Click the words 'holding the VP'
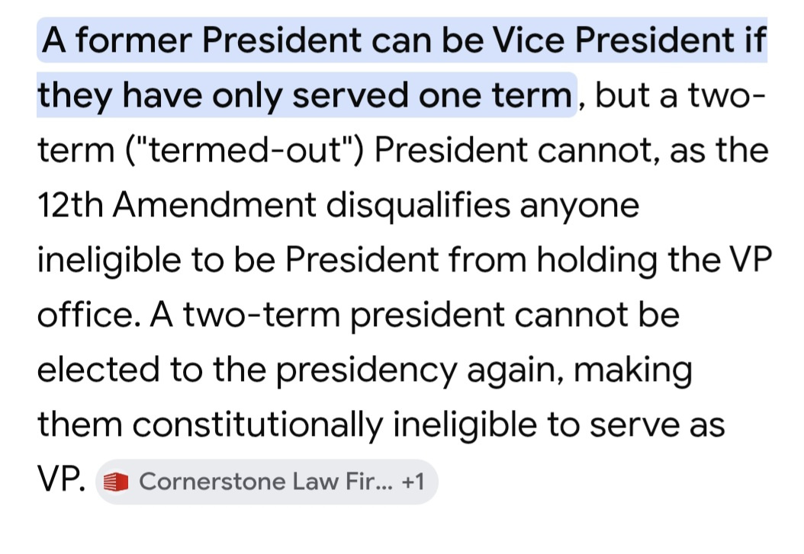 (x=654, y=260)
